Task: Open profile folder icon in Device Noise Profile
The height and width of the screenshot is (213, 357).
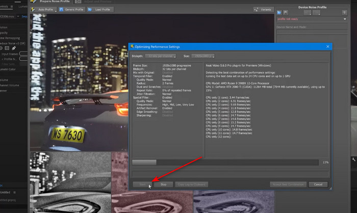Action: coord(279,13)
